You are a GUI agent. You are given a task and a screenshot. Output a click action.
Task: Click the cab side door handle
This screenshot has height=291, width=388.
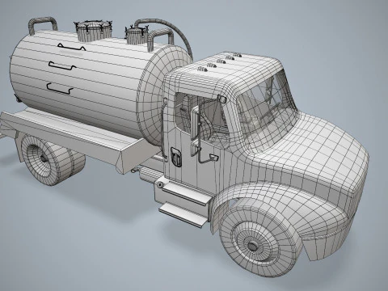[176, 157]
